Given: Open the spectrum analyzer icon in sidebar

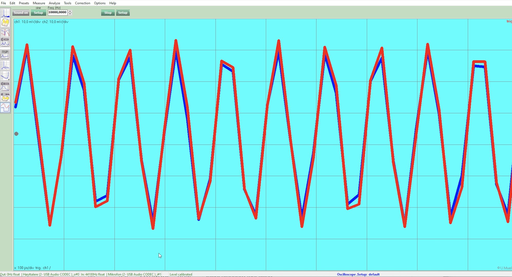Looking at the screenshot, I should tap(5, 13).
